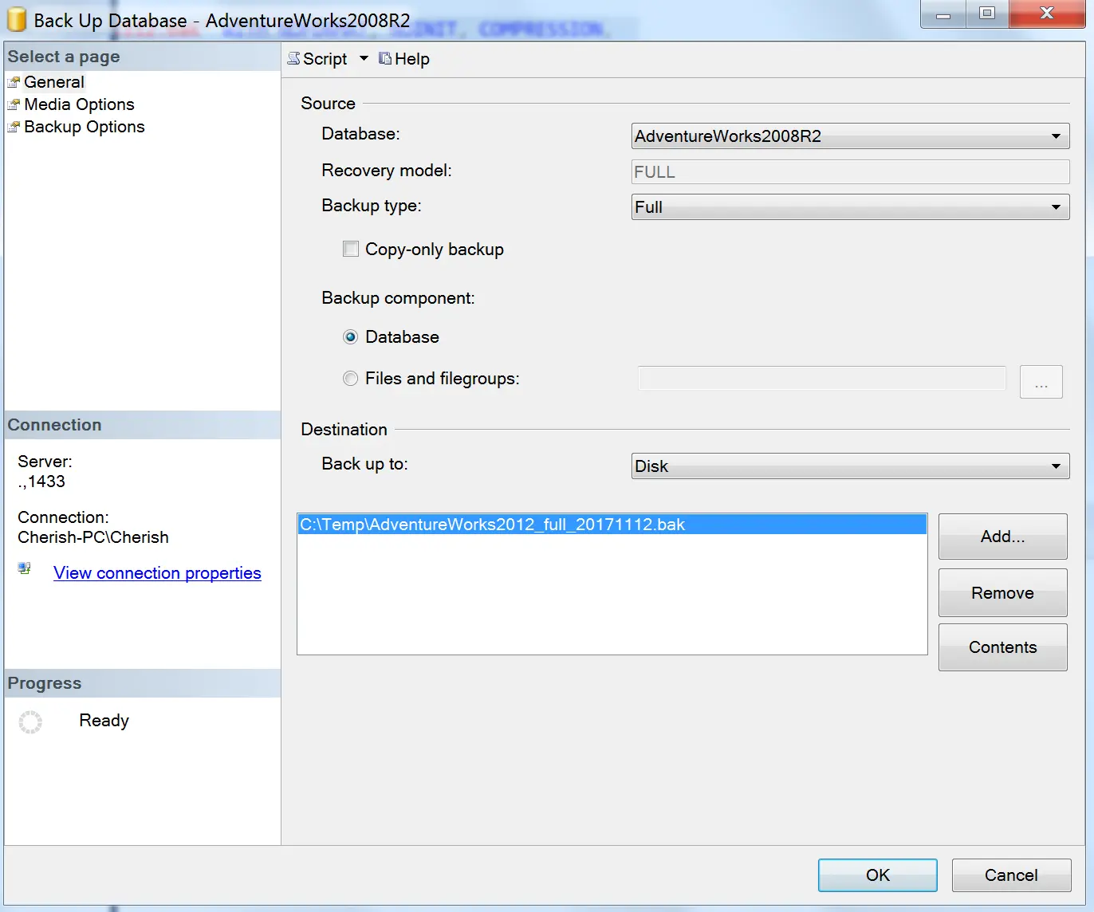This screenshot has width=1094, height=912.
Task: Close the Back Up Database window
Action: pos(1047,14)
